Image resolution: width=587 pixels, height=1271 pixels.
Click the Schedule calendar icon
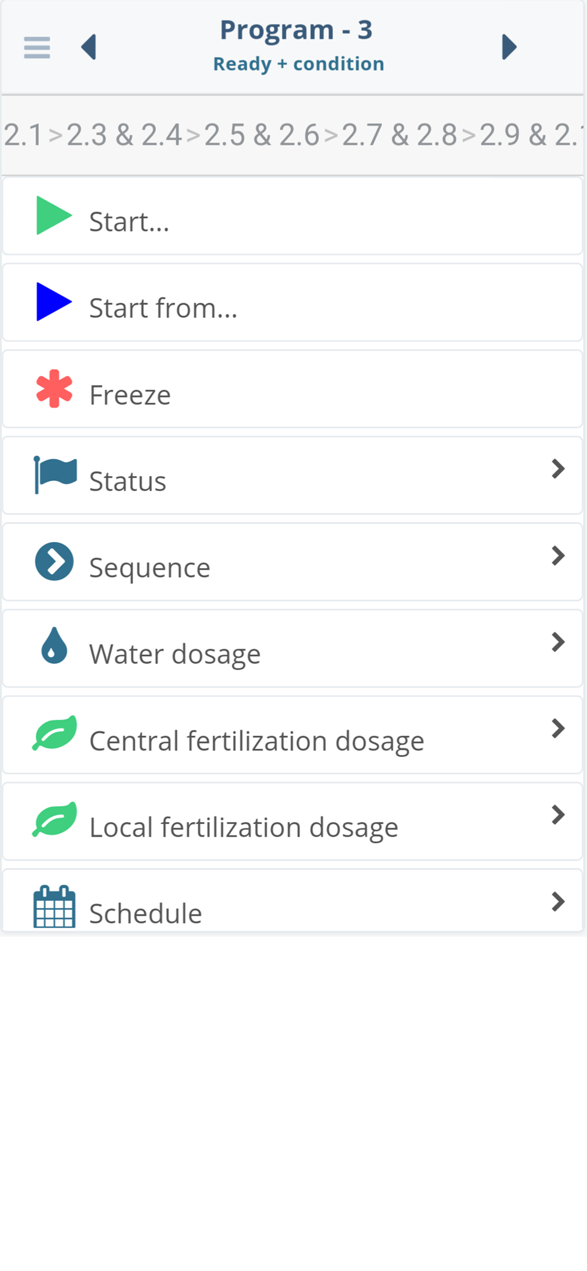tap(54, 907)
